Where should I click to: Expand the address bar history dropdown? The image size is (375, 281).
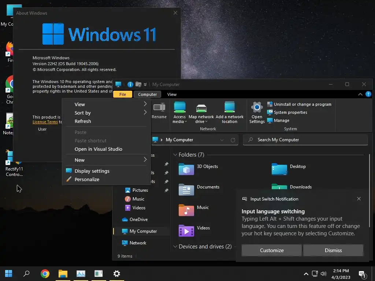tap(222, 140)
